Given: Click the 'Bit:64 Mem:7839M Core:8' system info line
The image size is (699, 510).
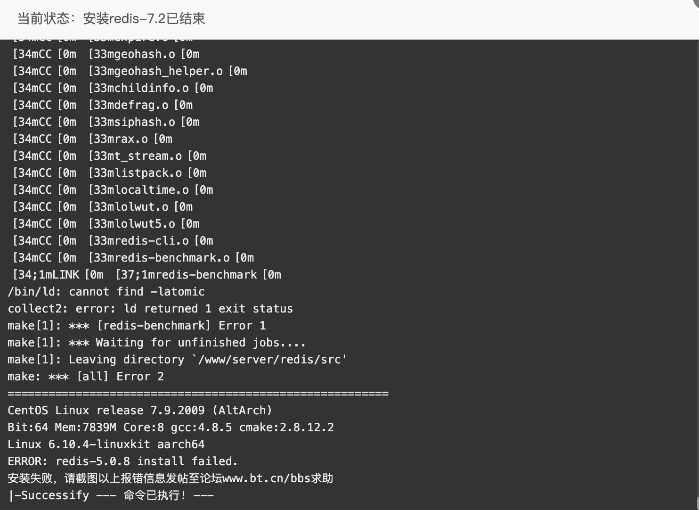Looking at the screenshot, I should [x=171, y=428].
